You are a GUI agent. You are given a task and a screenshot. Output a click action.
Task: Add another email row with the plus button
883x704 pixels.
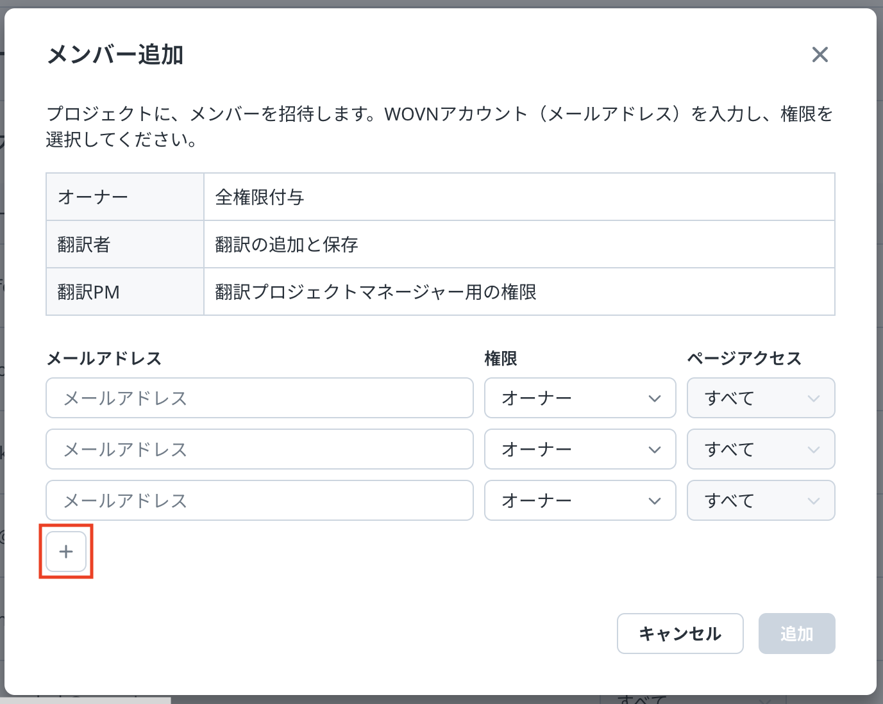point(66,552)
